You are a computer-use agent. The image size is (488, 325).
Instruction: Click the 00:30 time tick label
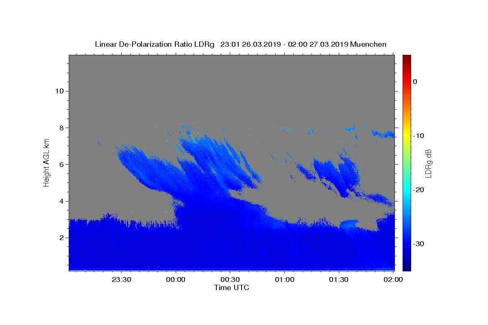pyautogui.click(x=230, y=279)
